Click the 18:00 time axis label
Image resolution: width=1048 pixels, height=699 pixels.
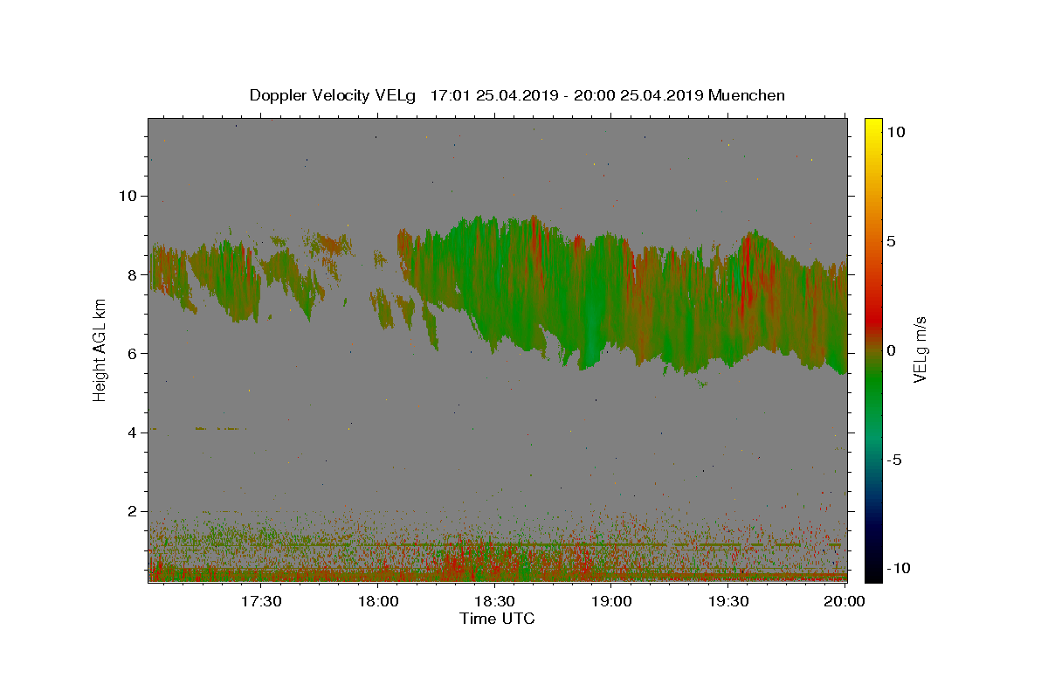tap(377, 601)
